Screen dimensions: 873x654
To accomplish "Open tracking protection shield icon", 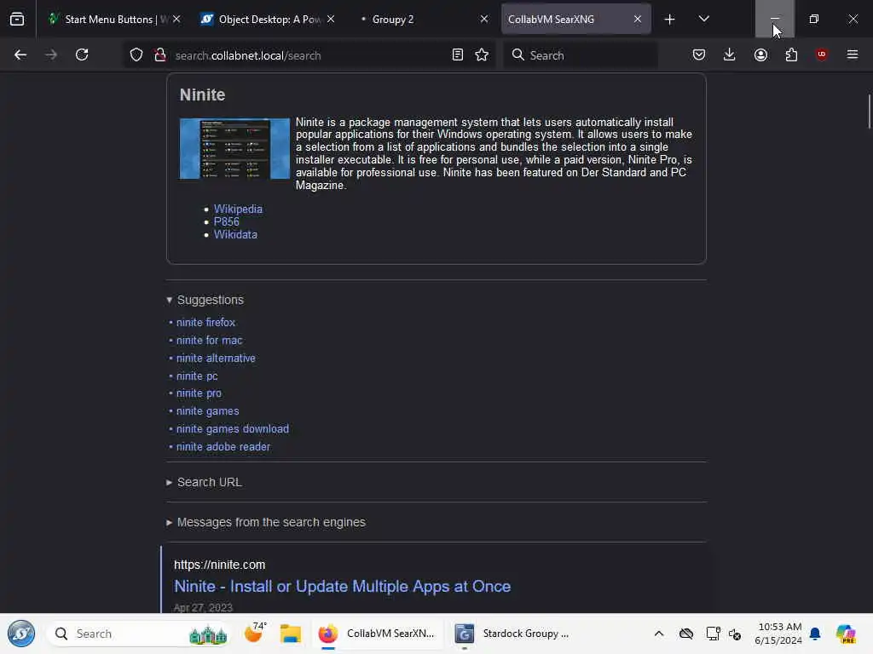I will pyautogui.click(x=136, y=55).
